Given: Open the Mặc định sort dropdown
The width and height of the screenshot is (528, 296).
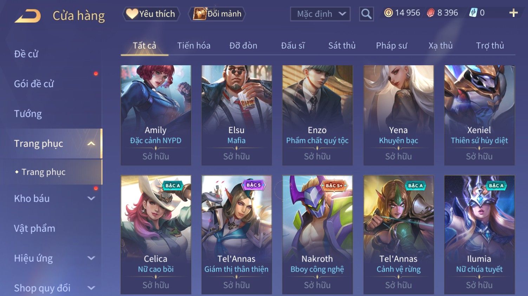Looking at the screenshot, I should 320,14.
